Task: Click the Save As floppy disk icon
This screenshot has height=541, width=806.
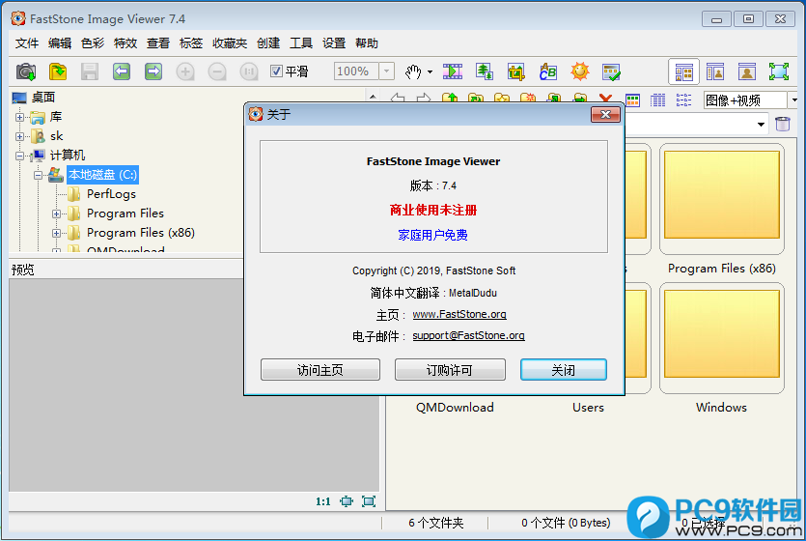Action: 90,71
